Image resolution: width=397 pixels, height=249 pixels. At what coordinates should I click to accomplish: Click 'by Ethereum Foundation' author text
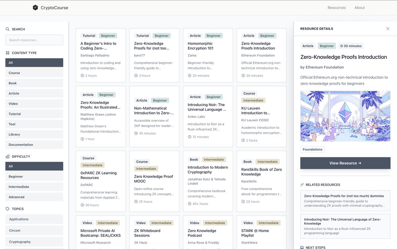tap(322, 67)
